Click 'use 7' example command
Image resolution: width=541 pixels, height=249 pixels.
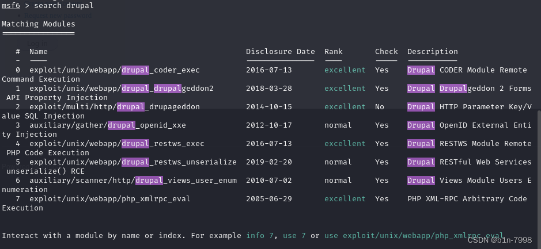click(x=294, y=236)
